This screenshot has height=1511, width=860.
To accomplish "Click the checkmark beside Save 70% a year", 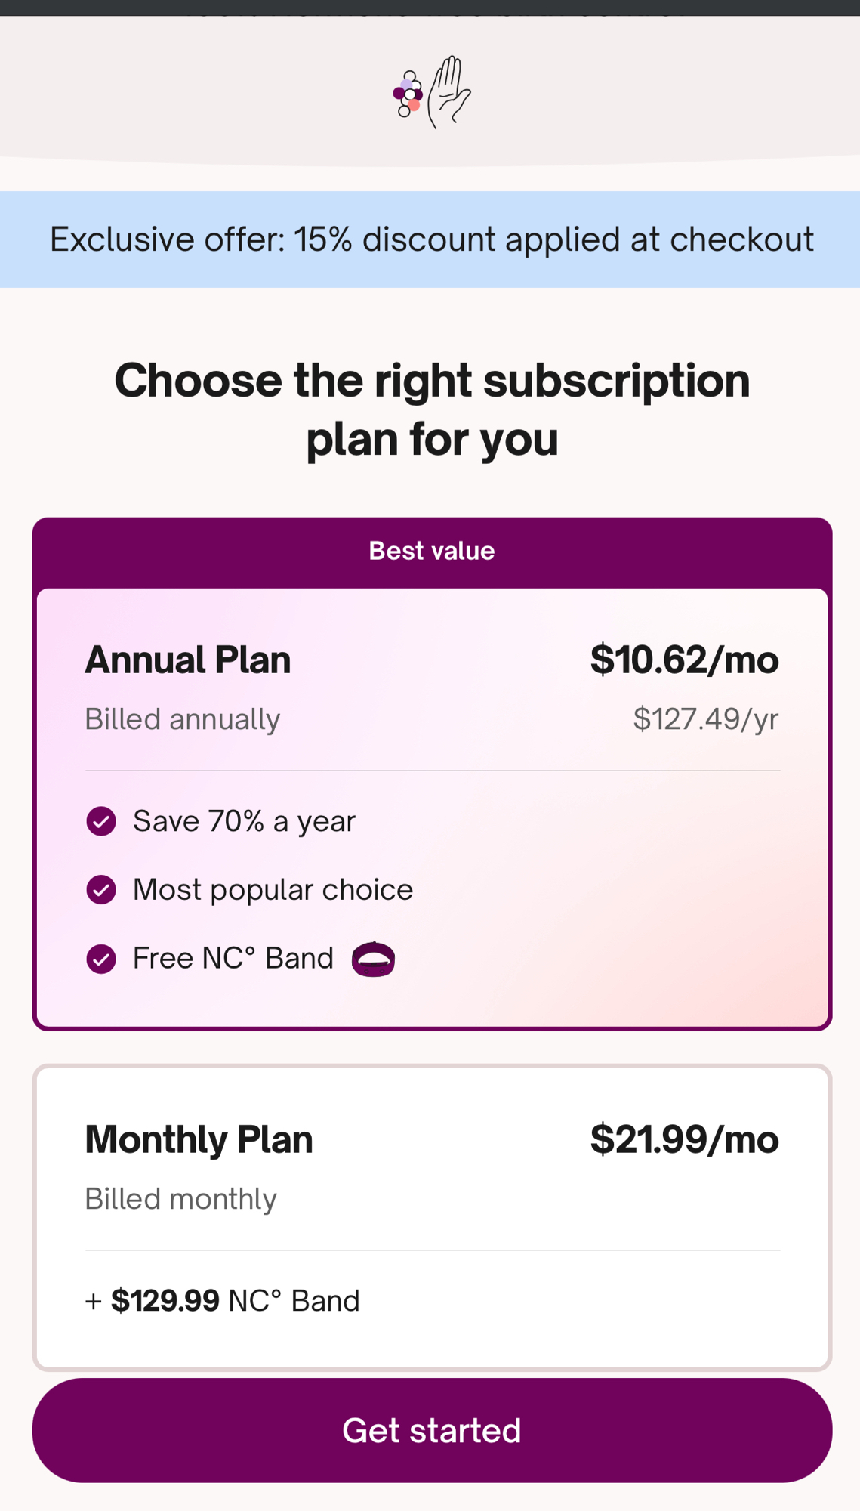I will point(101,821).
